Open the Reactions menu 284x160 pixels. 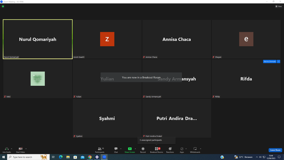[170, 150]
